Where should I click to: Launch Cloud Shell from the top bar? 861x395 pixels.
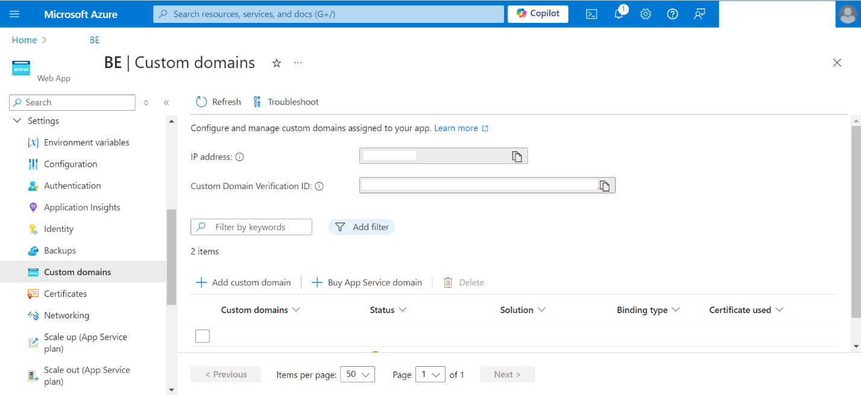coord(591,14)
